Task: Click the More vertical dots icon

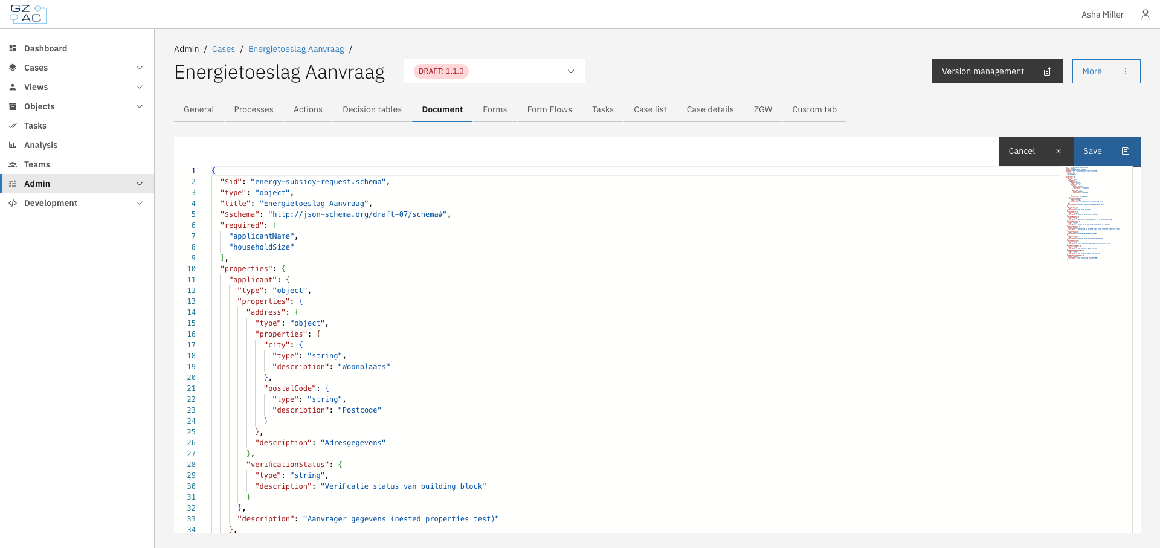Action: (x=1126, y=71)
